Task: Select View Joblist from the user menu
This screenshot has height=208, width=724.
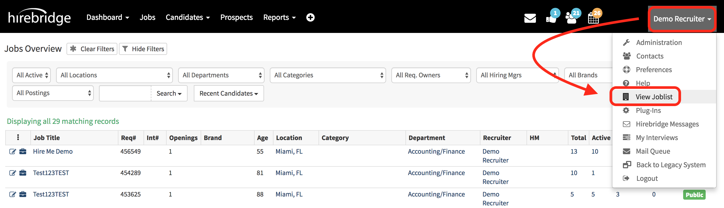Action: coord(654,97)
